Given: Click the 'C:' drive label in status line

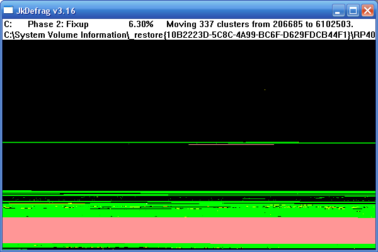Looking at the screenshot, I should pos(8,24).
